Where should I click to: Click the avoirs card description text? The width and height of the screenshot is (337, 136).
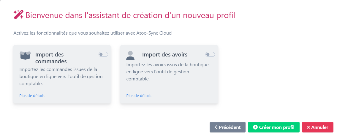167,72
